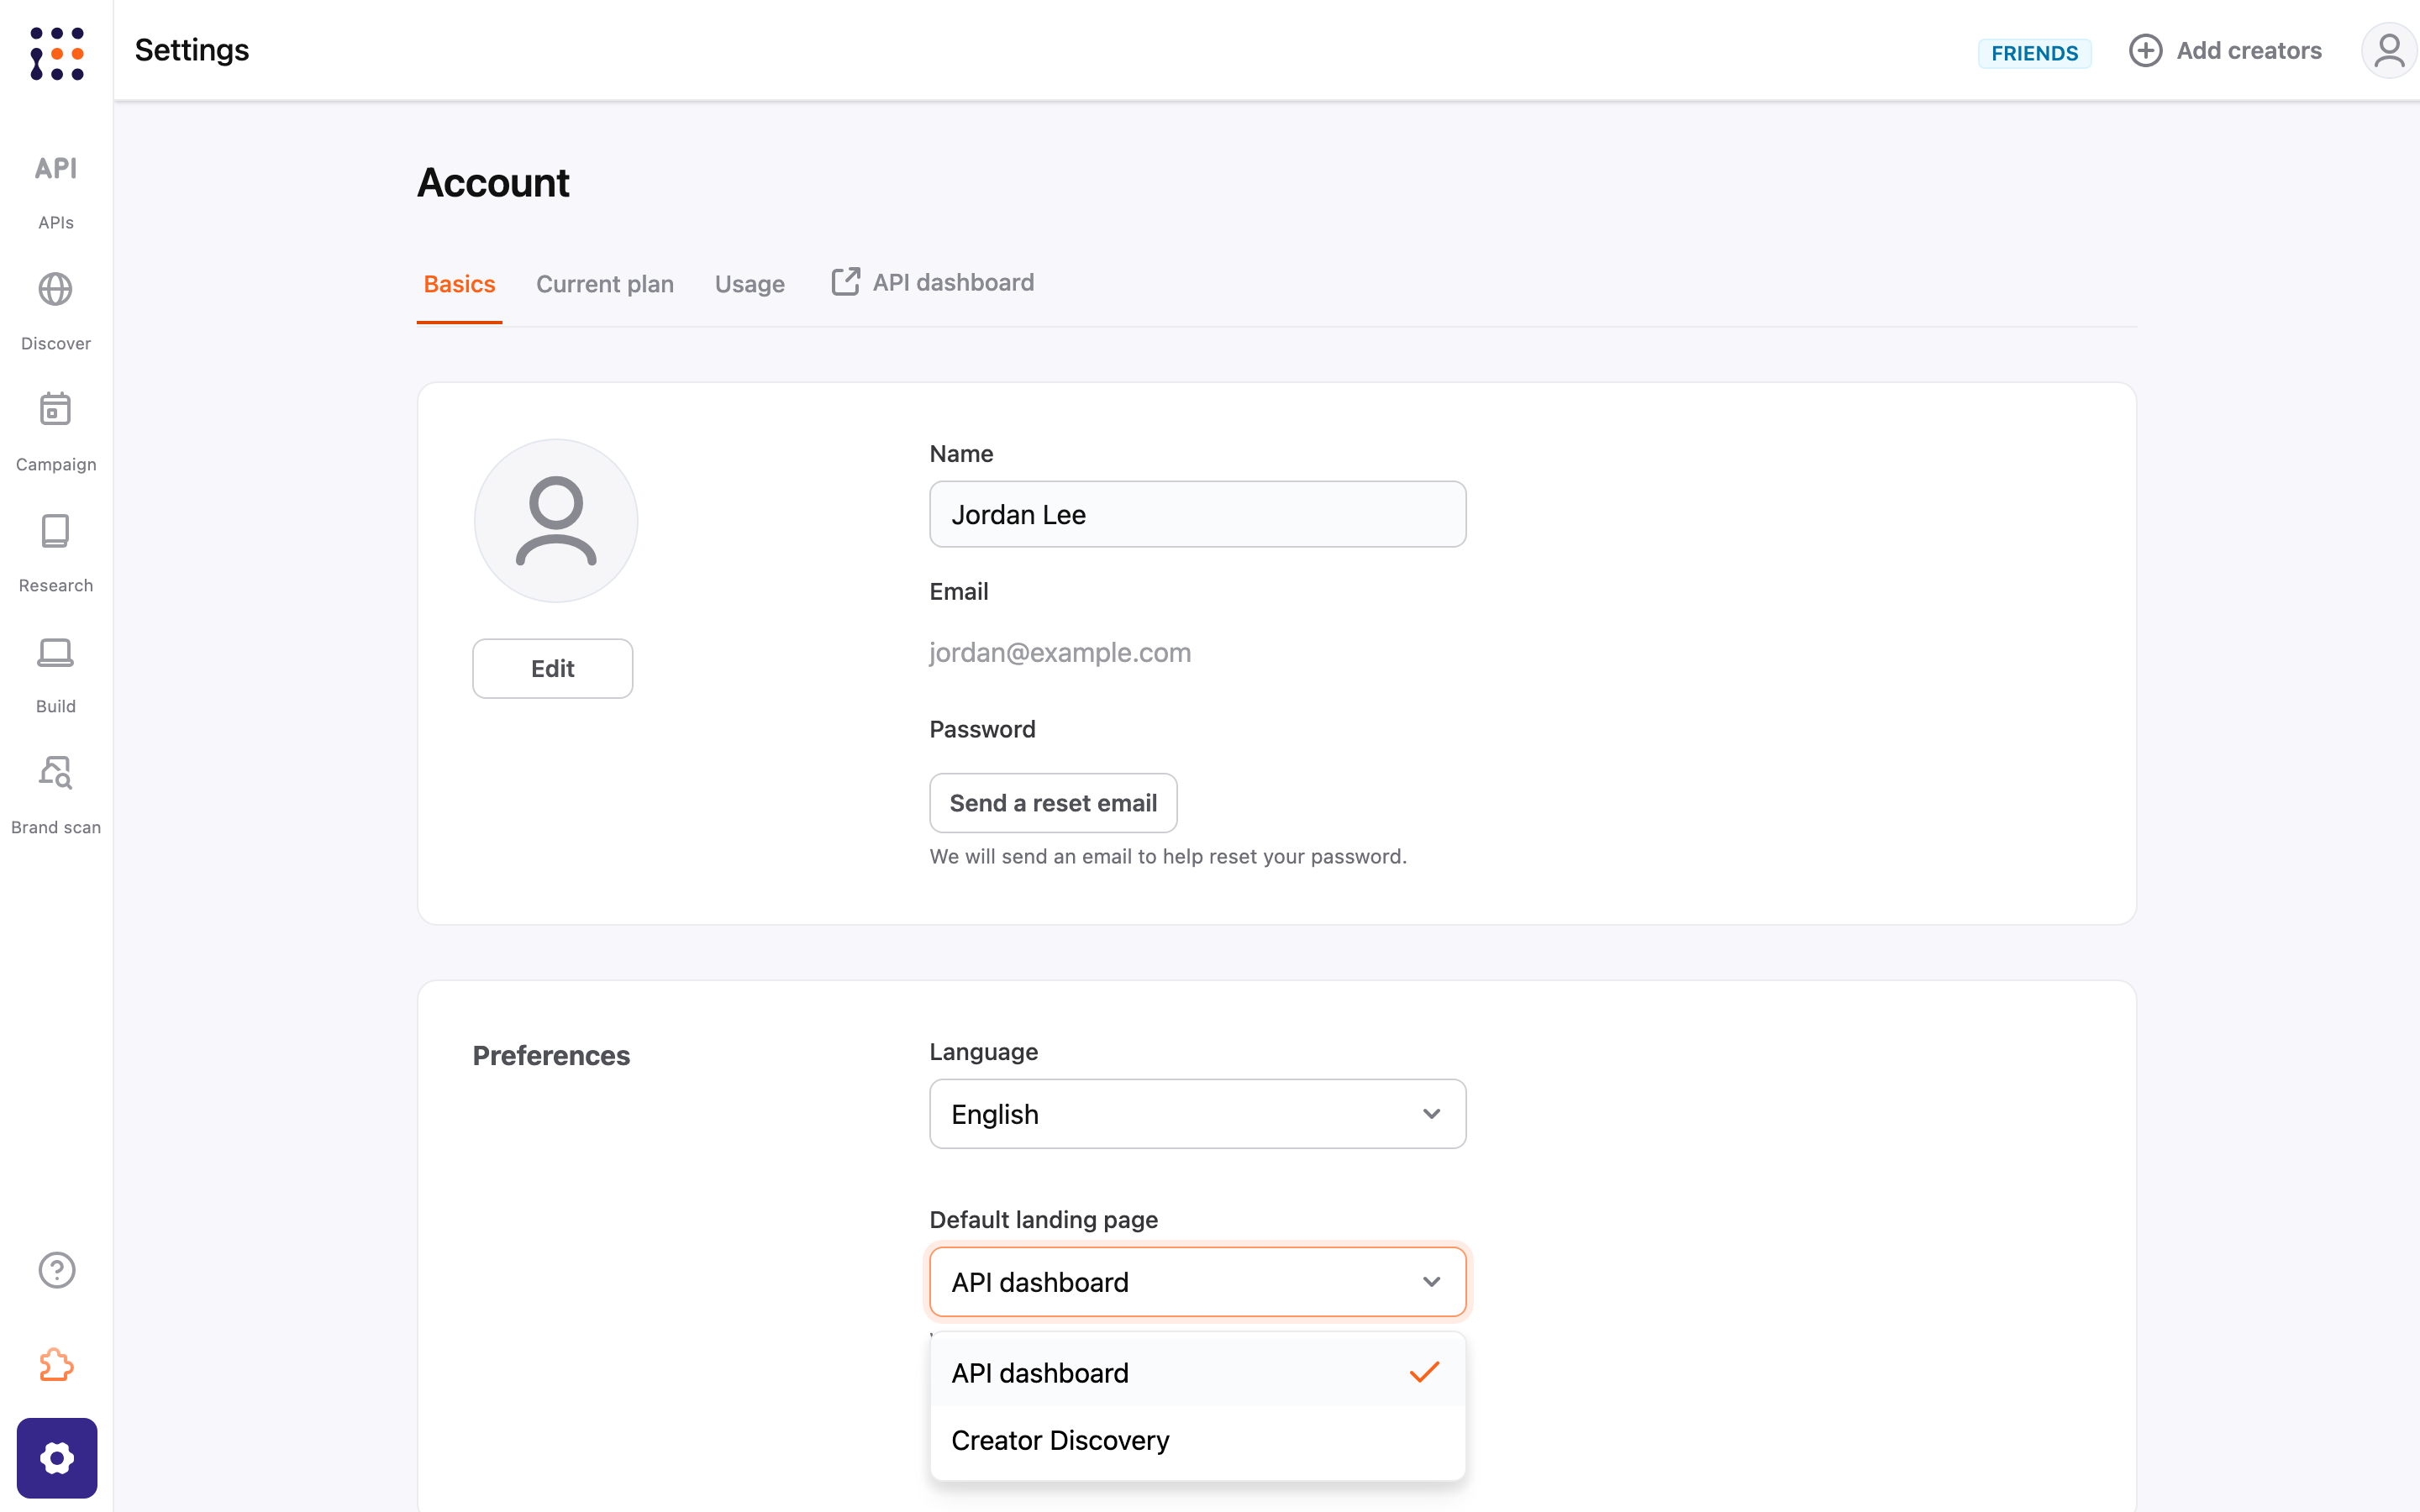Click the Name input field

click(x=1198, y=514)
